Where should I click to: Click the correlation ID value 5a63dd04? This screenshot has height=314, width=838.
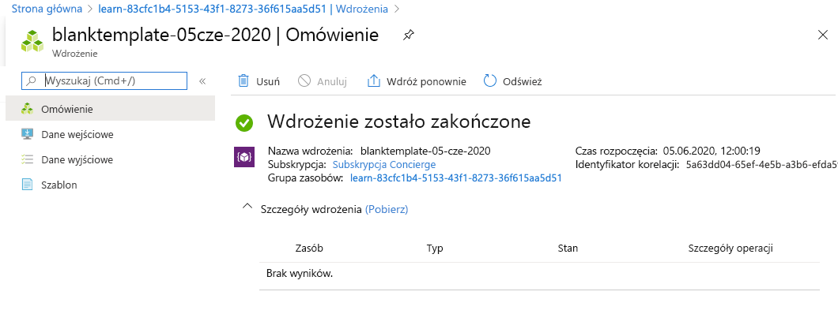coord(761,164)
